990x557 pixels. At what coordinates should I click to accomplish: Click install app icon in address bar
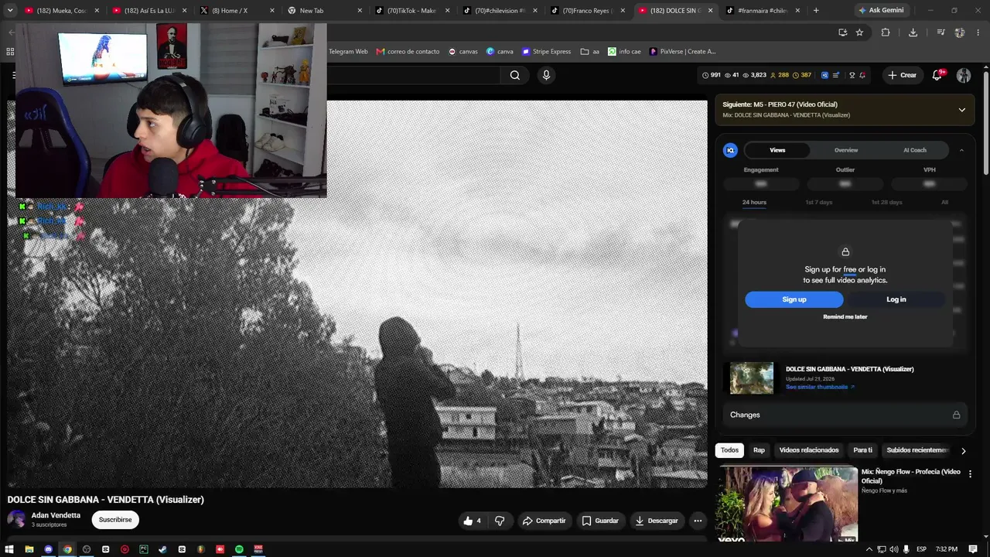click(843, 32)
